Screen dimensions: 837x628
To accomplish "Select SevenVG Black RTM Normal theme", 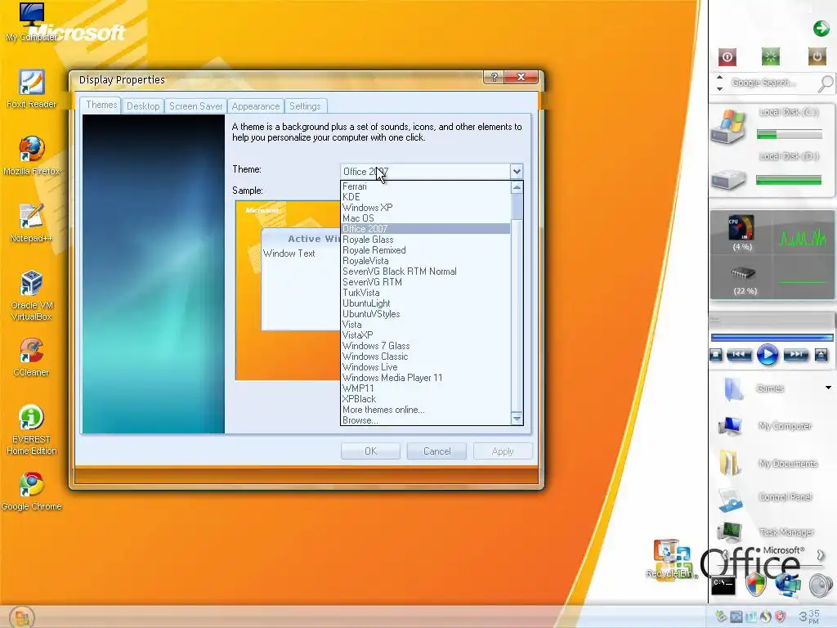I will (425, 271).
